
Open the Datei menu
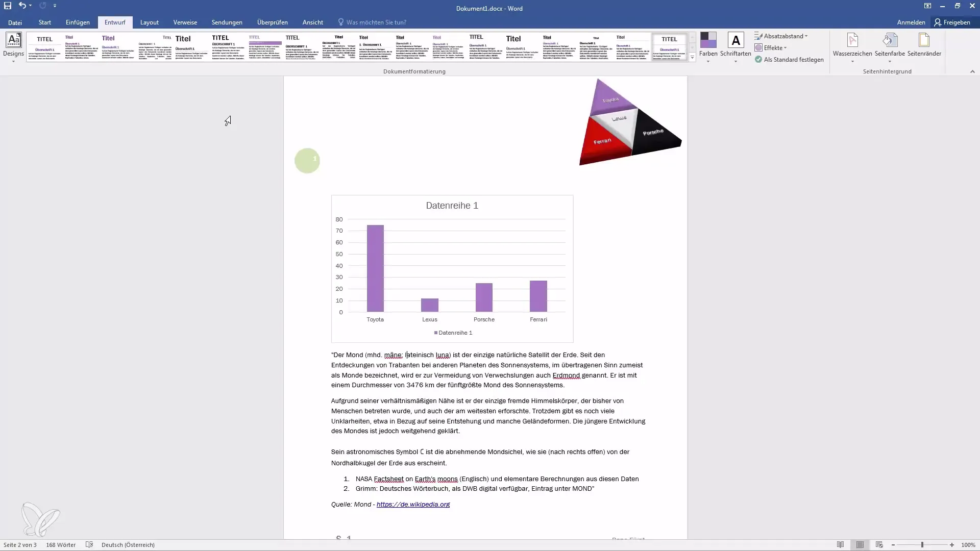15,22
